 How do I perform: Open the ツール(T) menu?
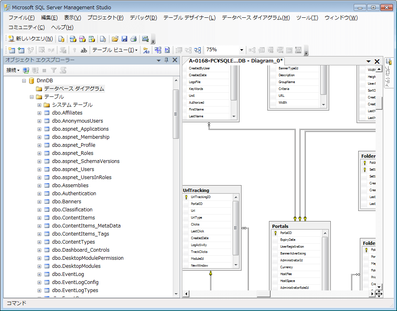point(307,18)
